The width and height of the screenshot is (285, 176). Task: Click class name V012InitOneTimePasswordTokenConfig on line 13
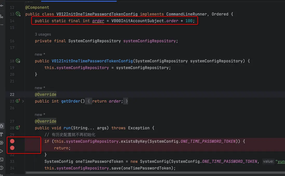[97, 14]
